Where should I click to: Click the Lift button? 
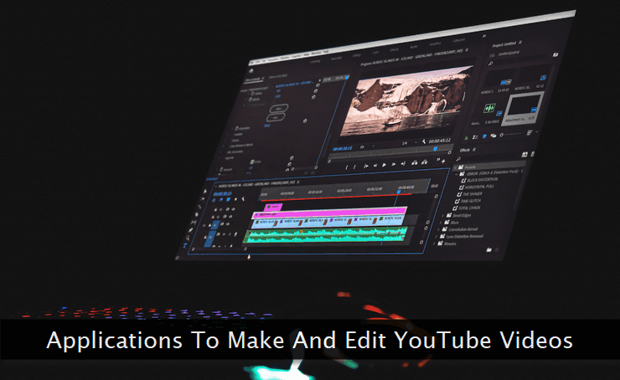click(415, 162)
